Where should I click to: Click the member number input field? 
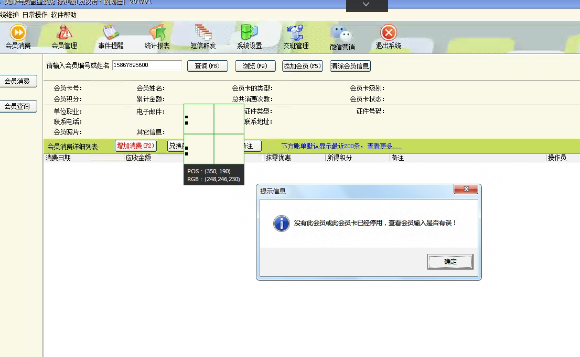(147, 65)
